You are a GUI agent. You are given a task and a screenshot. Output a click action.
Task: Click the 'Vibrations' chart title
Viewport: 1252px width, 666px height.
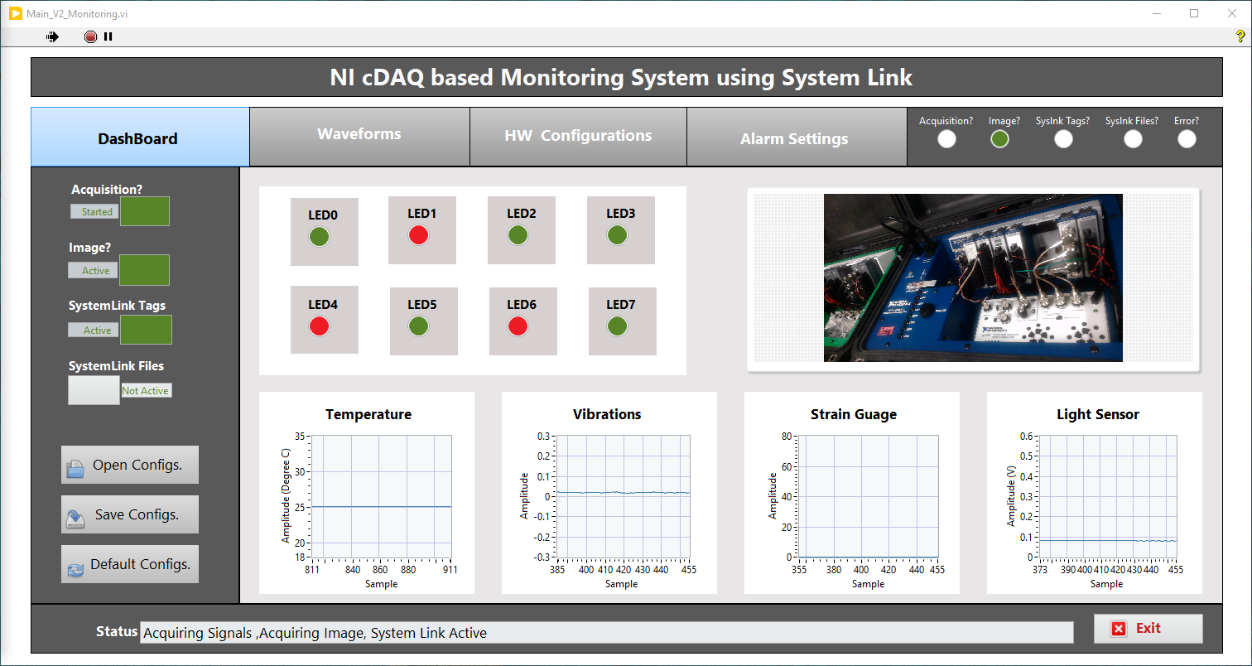tap(607, 414)
